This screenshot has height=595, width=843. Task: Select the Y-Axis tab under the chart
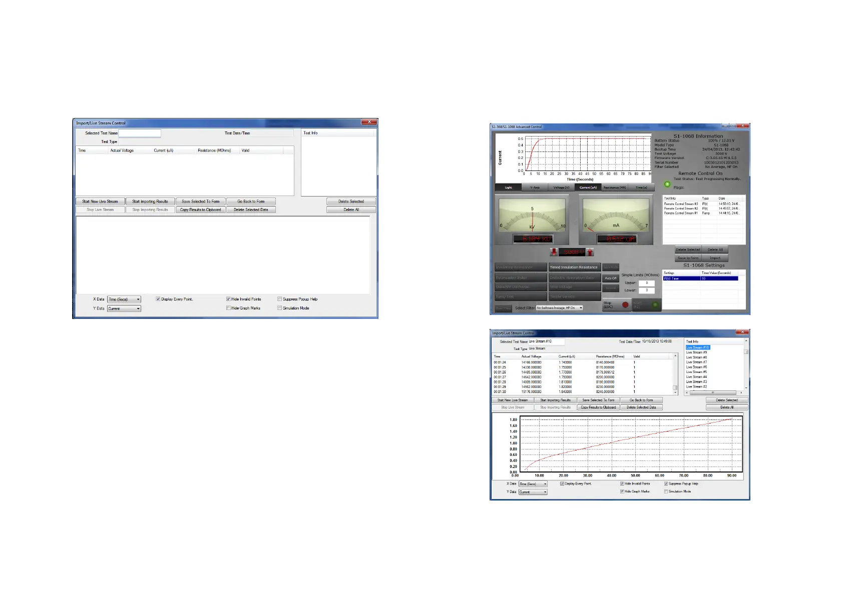(535, 187)
